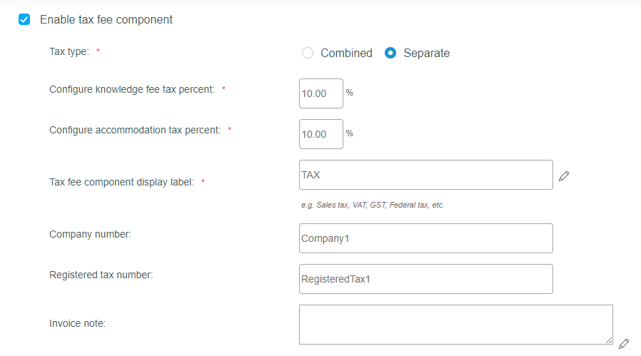The image size is (641, 356).
Task: Click the 'Configure accommodation tax percent:' label
Action: tap(135, 130)
